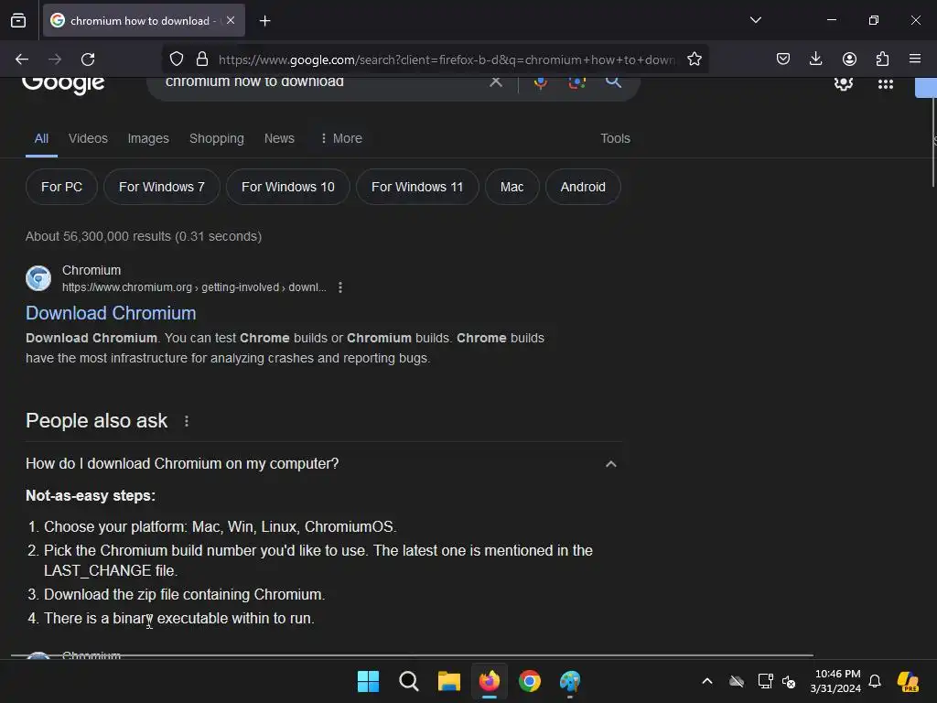Open People also ask three-dot menu
The height and width of the screenshot is (703, 937).
(187, 421)
